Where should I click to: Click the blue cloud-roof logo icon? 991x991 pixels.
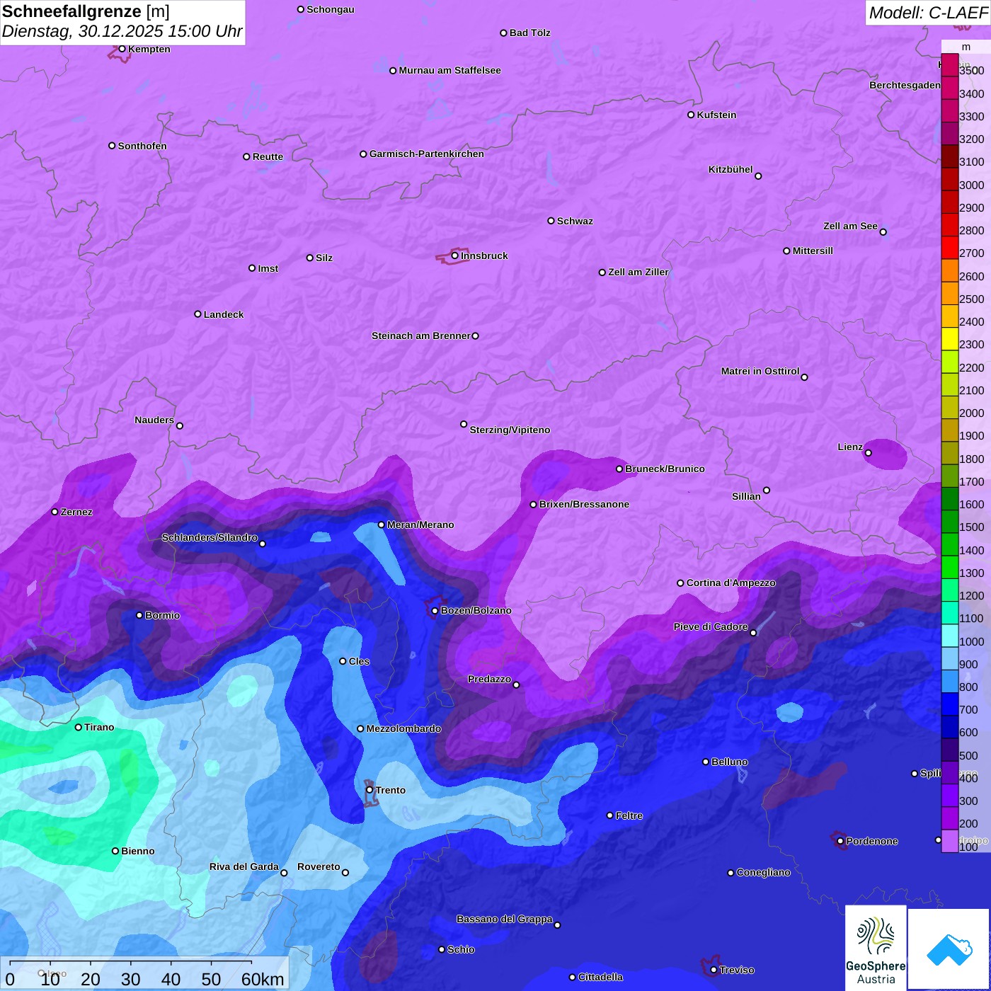tap(949, 949)
